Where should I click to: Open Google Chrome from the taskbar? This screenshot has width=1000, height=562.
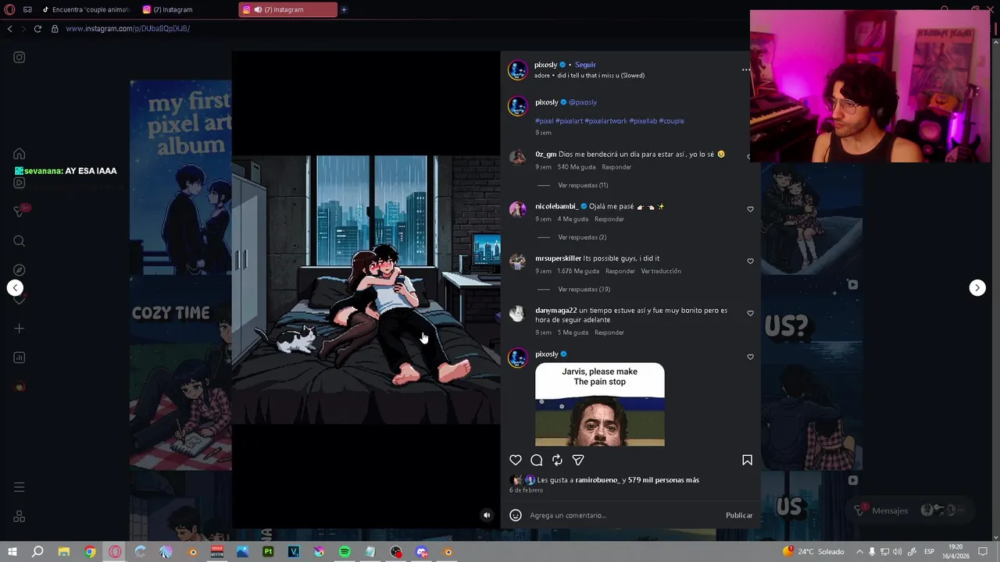pos(90,552)
